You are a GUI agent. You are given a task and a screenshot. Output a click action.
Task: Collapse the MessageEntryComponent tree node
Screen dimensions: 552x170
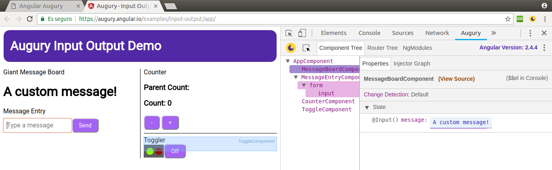click(x=296, y=77)
